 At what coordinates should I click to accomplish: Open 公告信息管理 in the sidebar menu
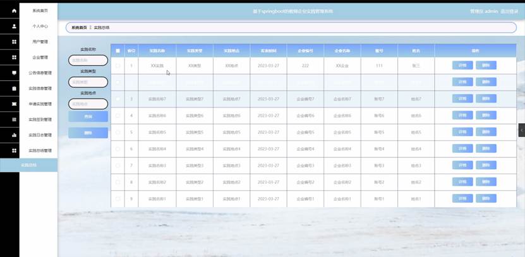(x=40, y=73)
